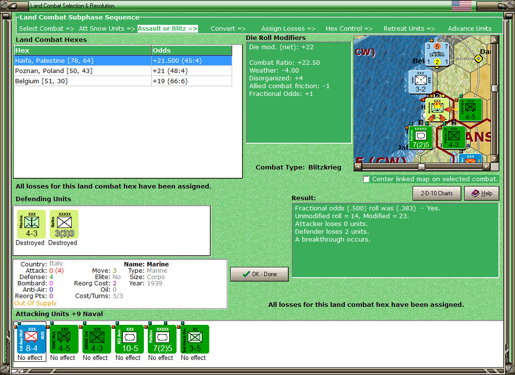Click Hex Control subphase step
Viewport: 515px width, 375px height.
(349, 29)
